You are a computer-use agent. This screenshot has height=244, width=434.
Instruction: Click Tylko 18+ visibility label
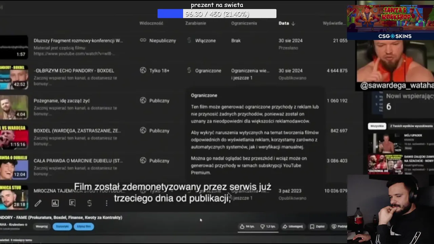click(159, 70)
